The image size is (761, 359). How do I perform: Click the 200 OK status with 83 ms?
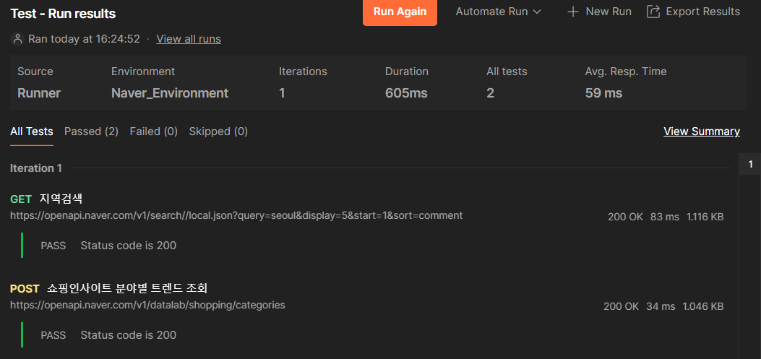tap(625, 217)
